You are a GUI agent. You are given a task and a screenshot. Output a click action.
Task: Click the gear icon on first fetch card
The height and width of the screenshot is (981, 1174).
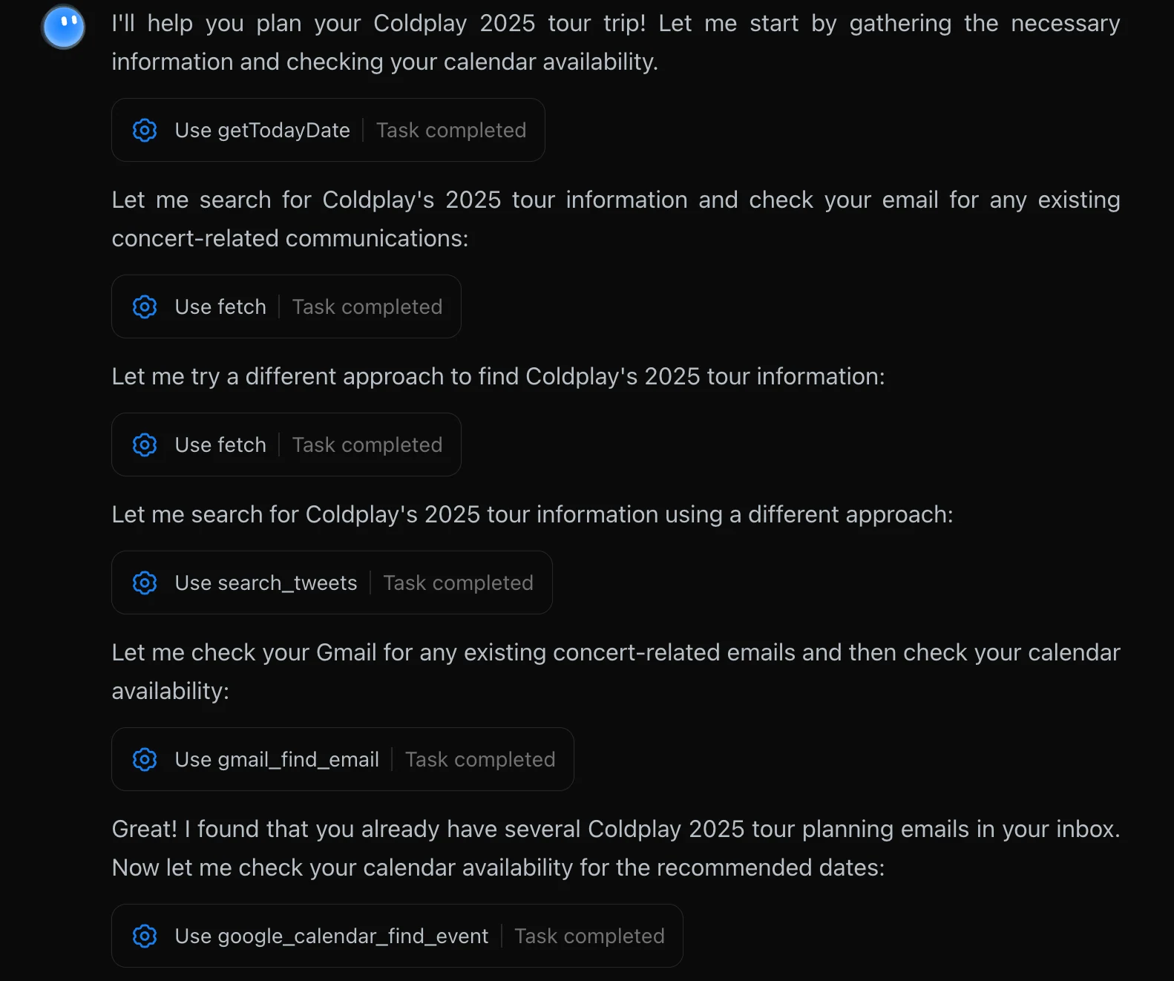coord(145,306)
